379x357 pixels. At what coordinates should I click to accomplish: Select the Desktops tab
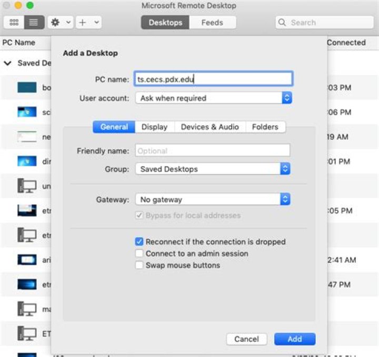(165, 23)
